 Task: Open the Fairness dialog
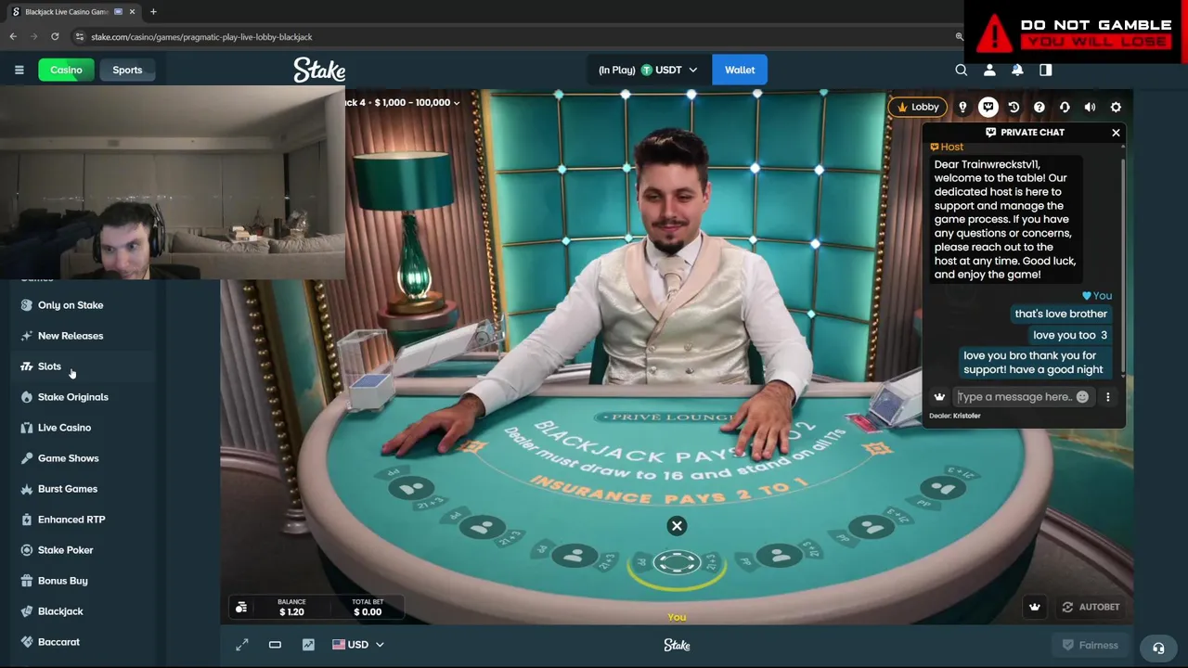click(x=1091, y=645)
